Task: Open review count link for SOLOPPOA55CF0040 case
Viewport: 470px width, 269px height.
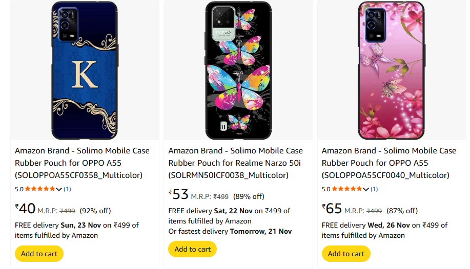Action: click(374, 189)
